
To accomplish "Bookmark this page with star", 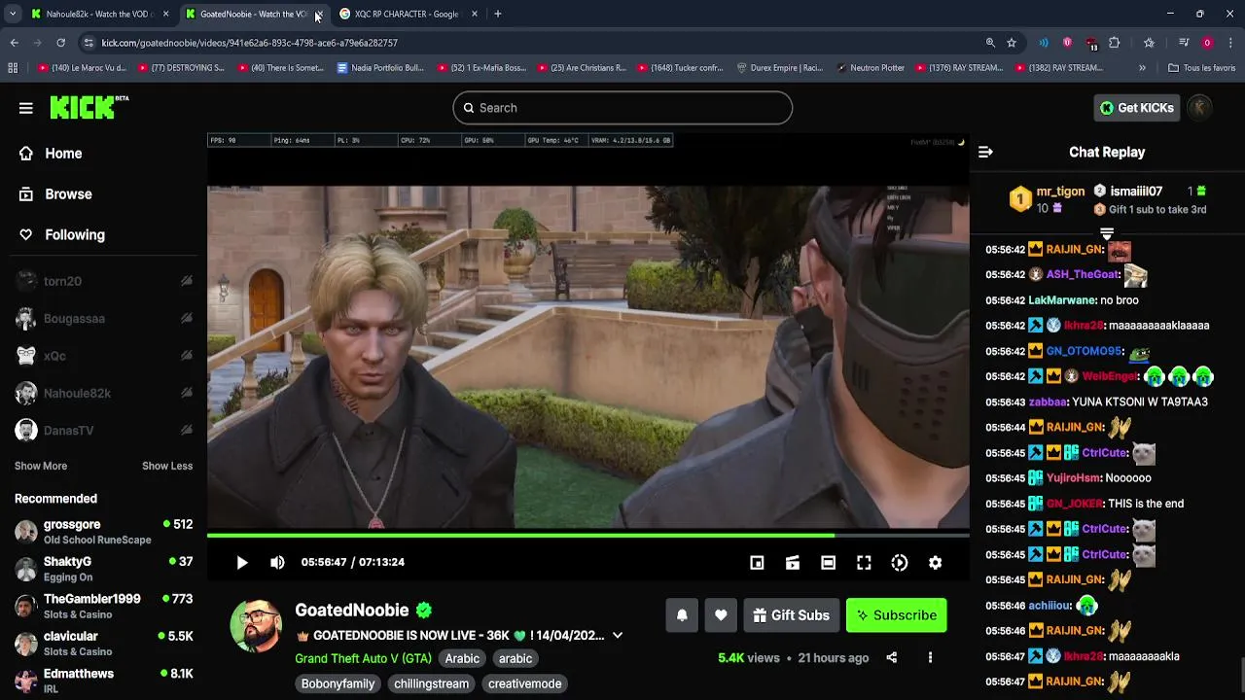I will point(1012,43).
